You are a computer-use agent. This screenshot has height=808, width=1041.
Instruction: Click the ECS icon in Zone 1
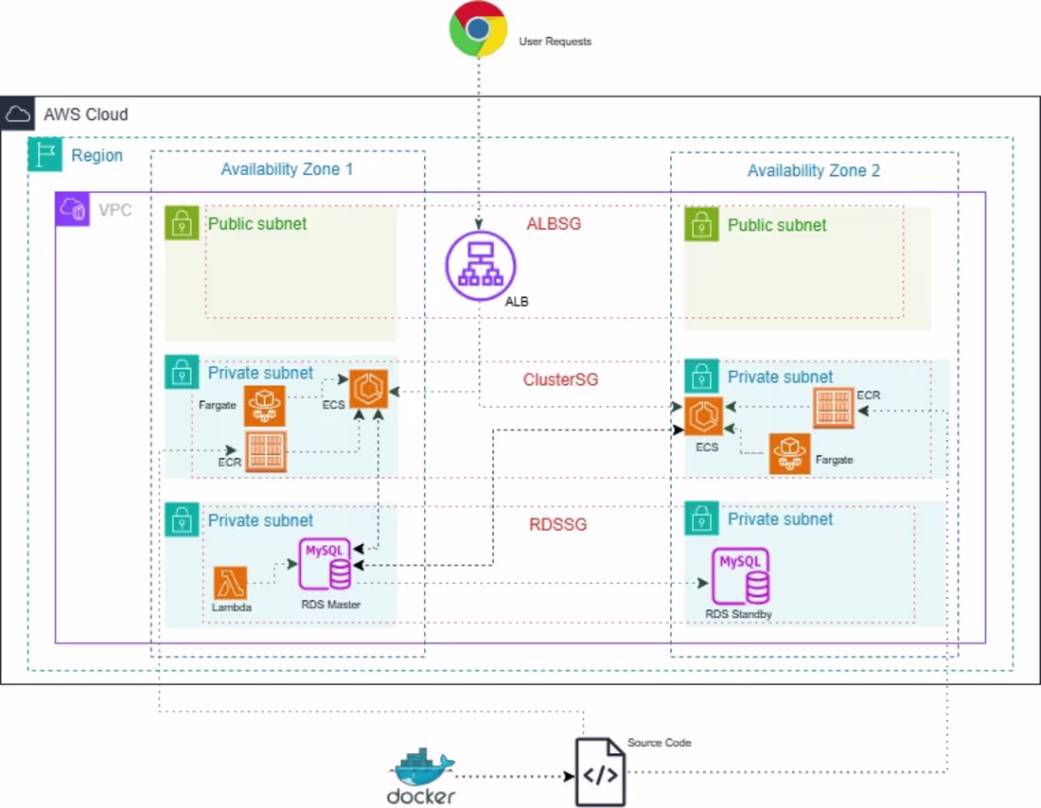point(368,389)
